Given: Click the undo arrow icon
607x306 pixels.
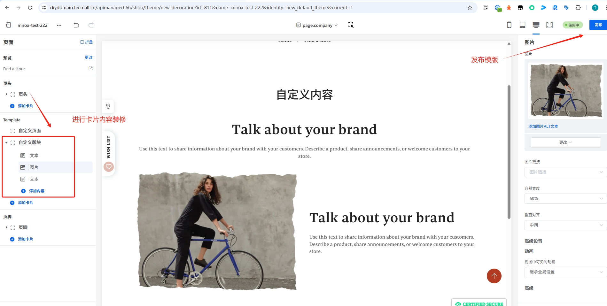Looking at the screenshot, I should [76, 25].
